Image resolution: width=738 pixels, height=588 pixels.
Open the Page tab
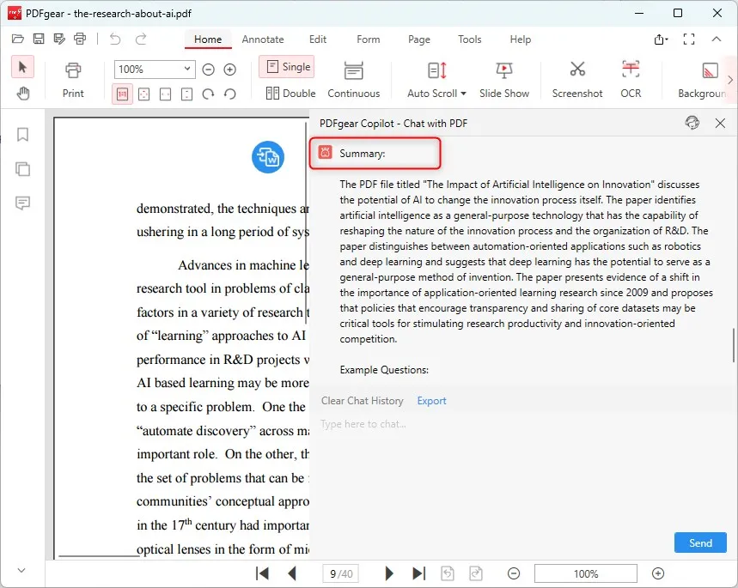pyautogui.click(x=419, y=39)
